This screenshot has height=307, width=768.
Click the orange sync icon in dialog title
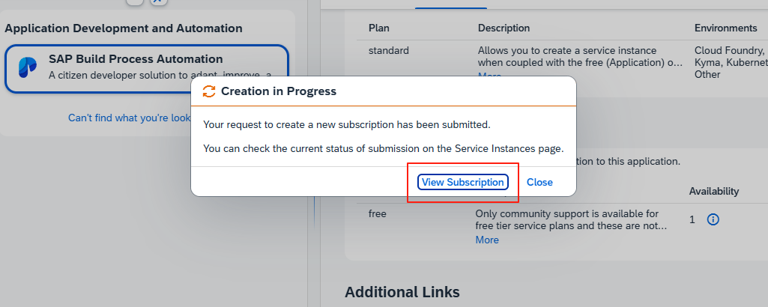click(x=209, y=91)
